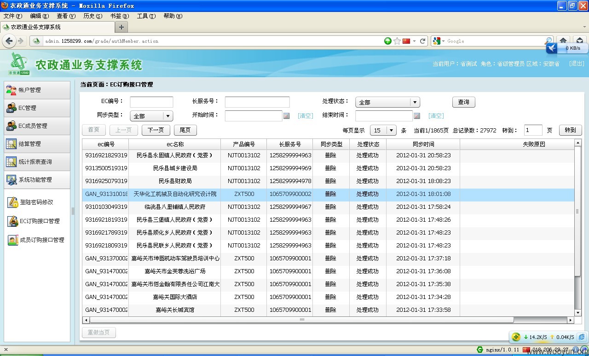Select row 嘉峪关长城宾馆
The image size is (589, 356).
(329, 310)
